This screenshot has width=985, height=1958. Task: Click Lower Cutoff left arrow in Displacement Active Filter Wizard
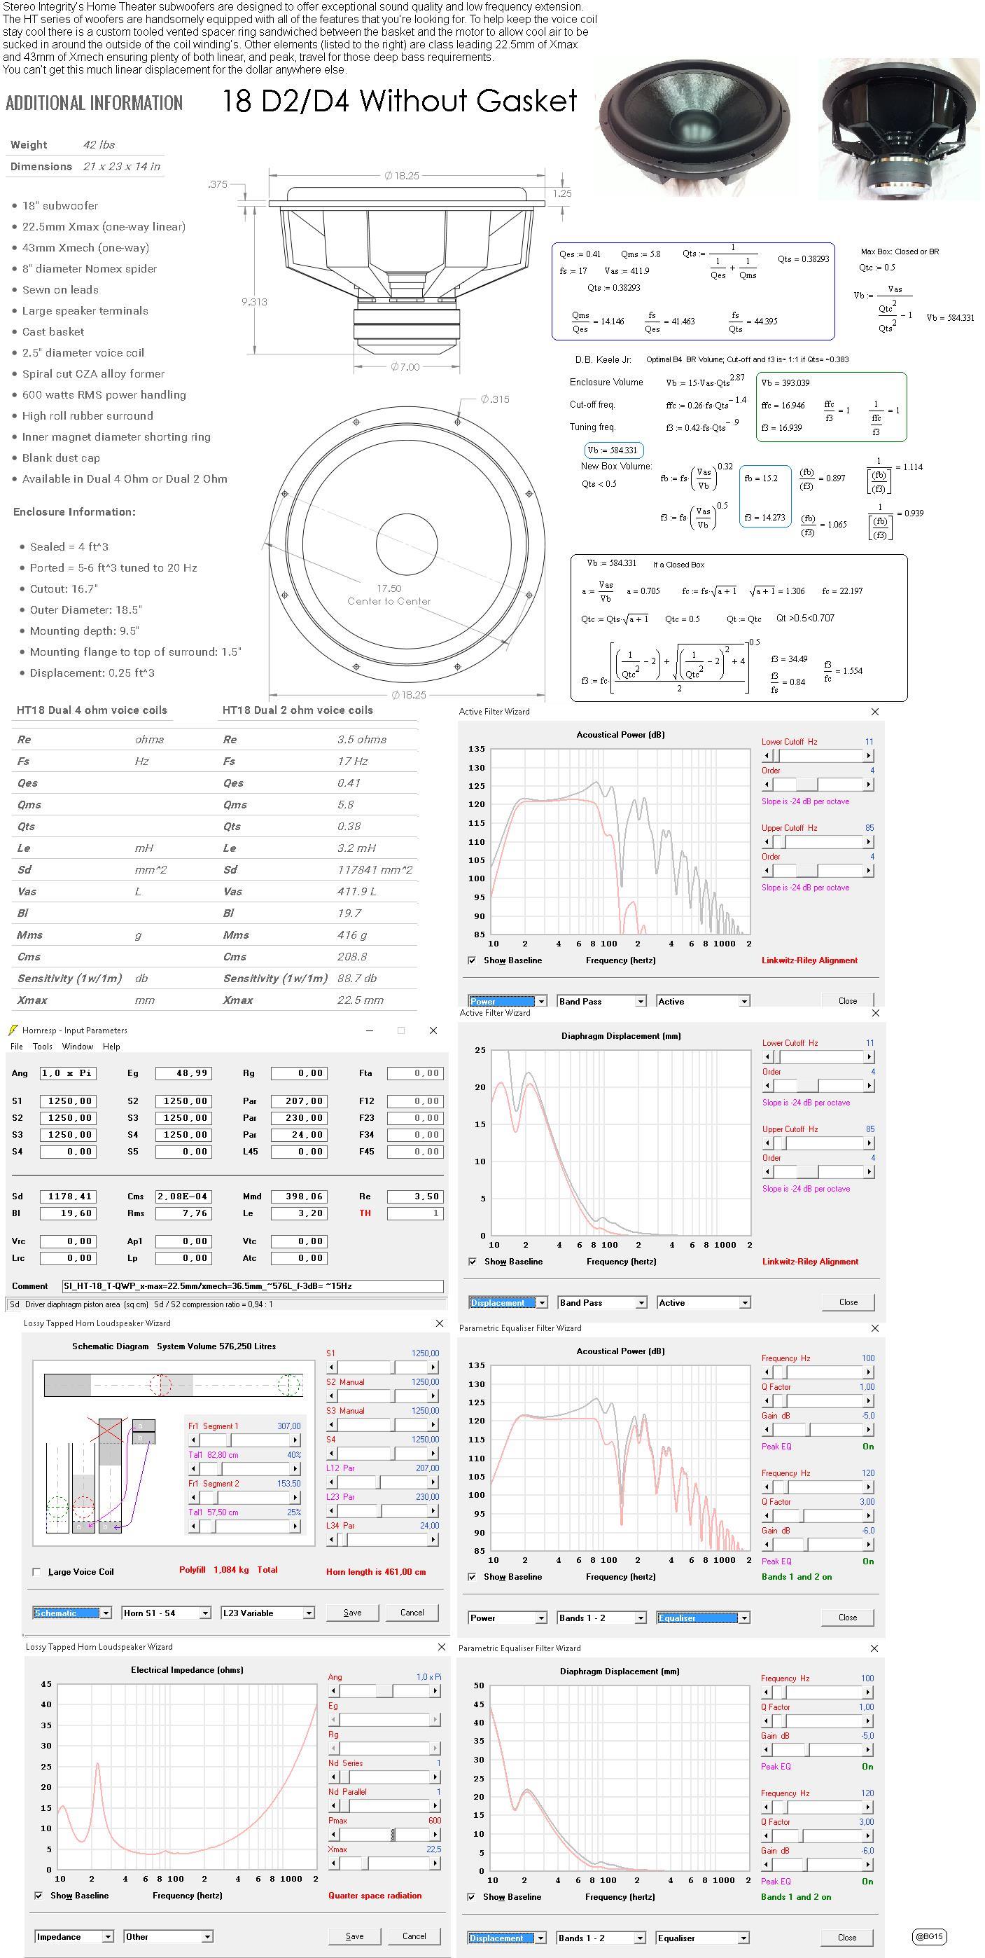768,1056
